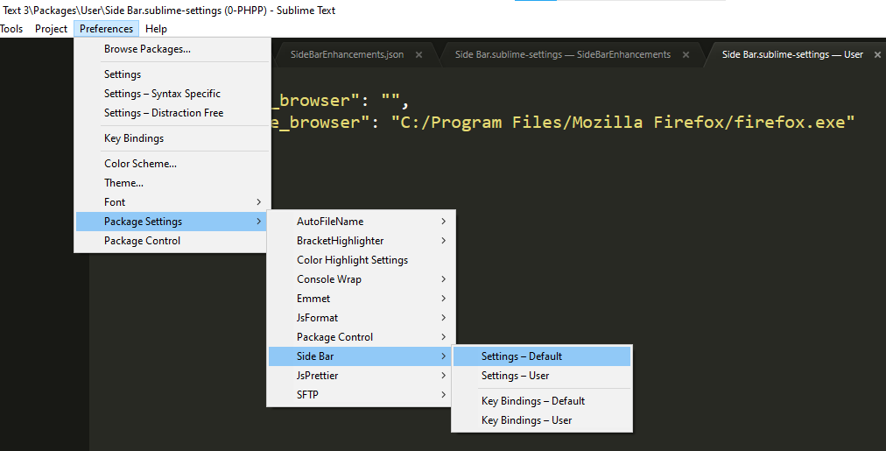Click the Help menu
This screenshot has height=451, width=886.
coord(156,29)
